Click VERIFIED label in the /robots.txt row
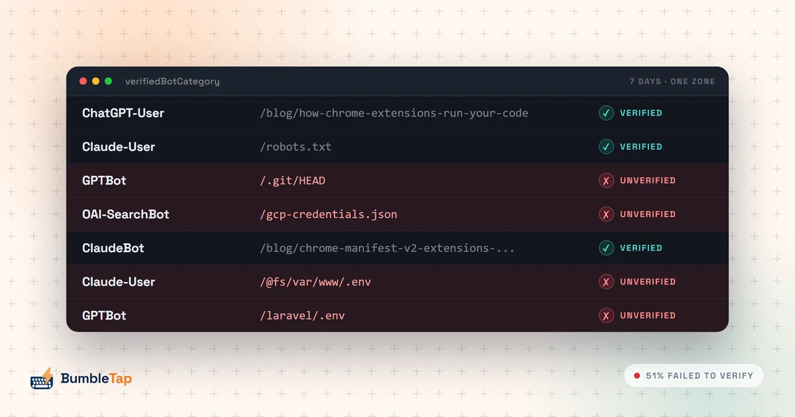 click(641, 147)
